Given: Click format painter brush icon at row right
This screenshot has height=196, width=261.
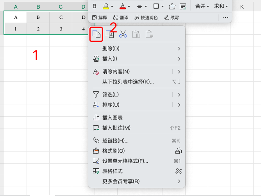Looking at the screenshot, I should pyautogui.click(x=179, y=151).
